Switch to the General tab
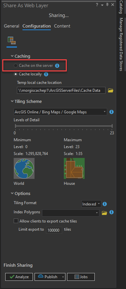This screenshot has height=289, width=126. (x=11, y=26)
